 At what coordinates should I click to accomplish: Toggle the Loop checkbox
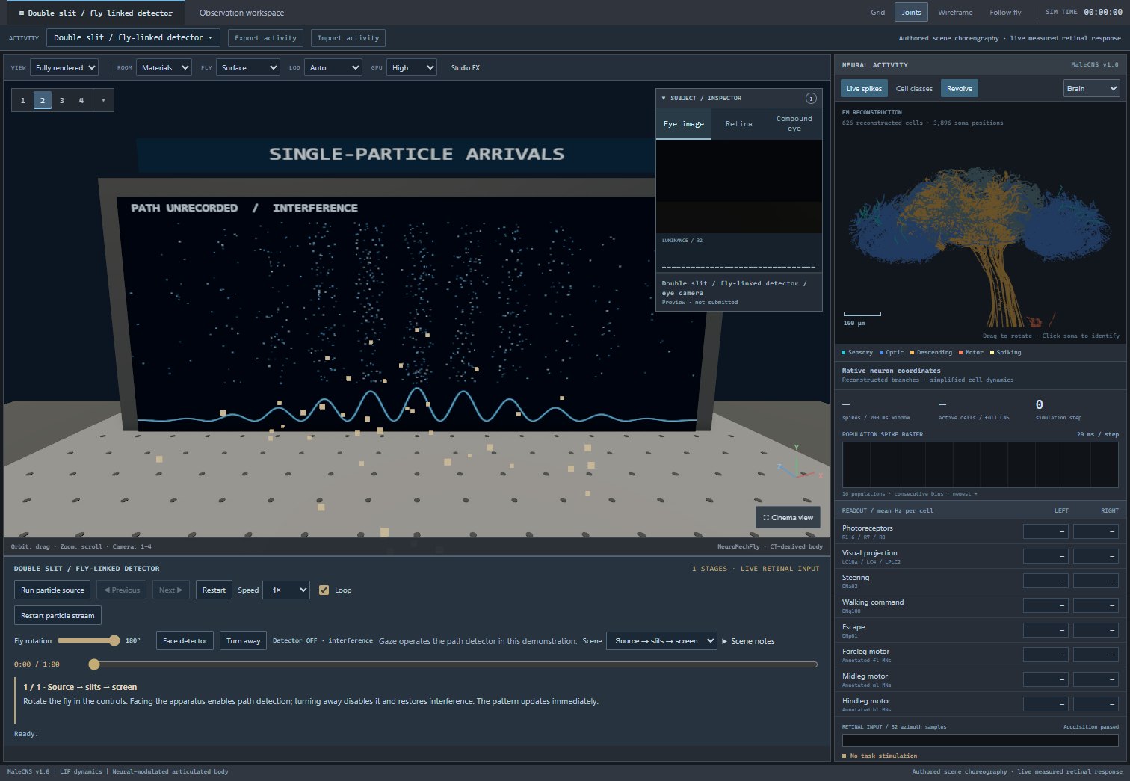click(324, 590)
